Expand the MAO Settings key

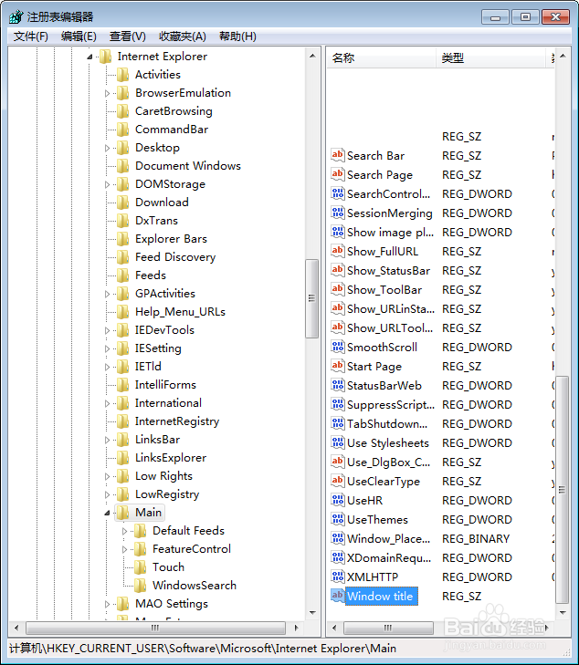(107, 604)
